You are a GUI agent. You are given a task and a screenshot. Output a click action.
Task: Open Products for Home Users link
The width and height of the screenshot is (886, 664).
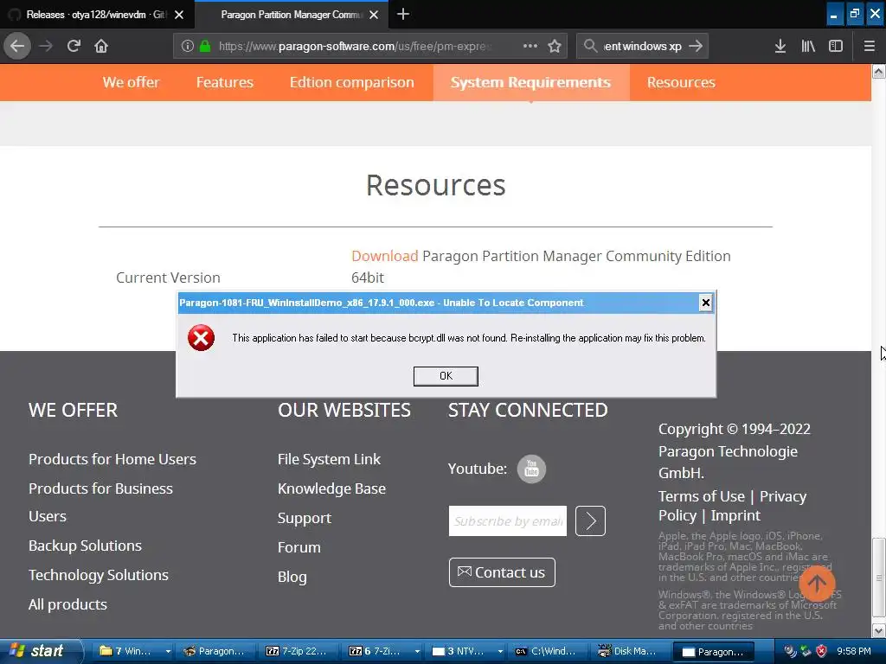pyautogui.click(x=112, y=459)
